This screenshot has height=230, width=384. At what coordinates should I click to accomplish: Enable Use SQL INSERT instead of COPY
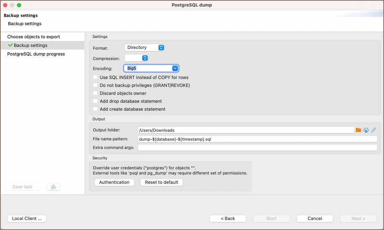click(x=96, y=77)
